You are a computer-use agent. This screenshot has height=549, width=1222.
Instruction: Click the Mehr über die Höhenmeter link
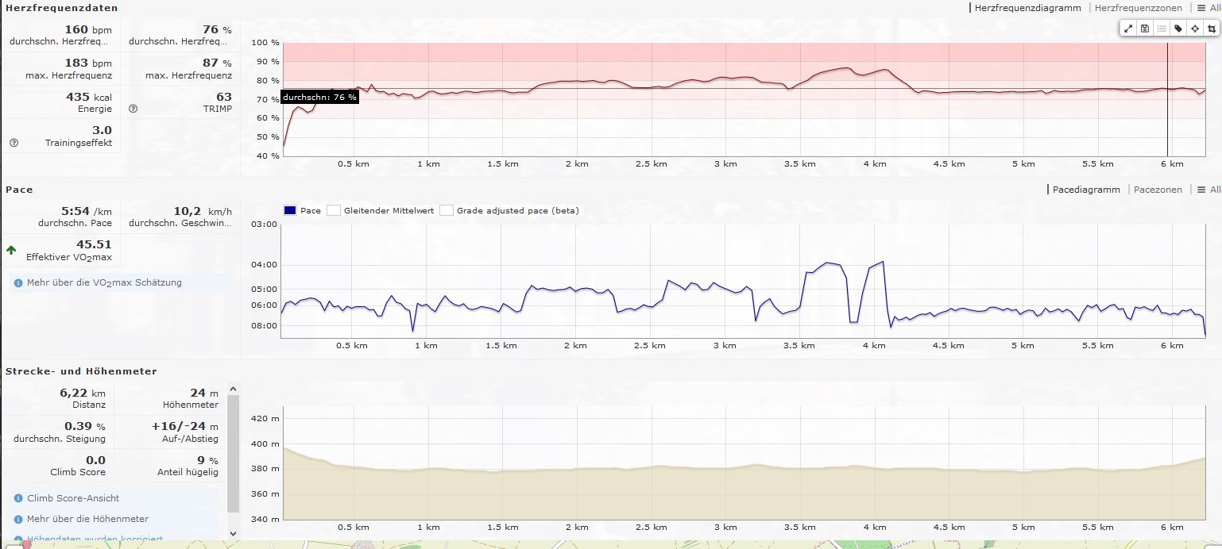coord(87,519)
